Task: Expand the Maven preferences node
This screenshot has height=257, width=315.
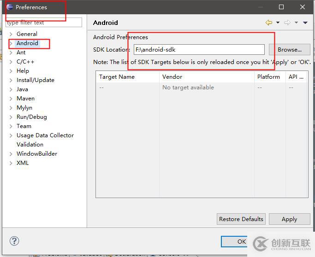Action: [x=11, y=99]
